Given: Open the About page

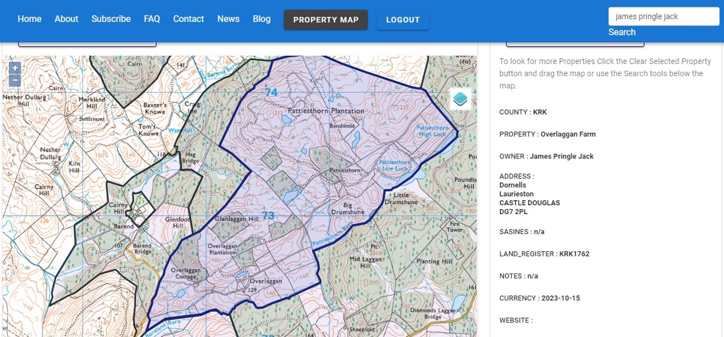Looking at the screenshot, I should click(x=66, y=19).
